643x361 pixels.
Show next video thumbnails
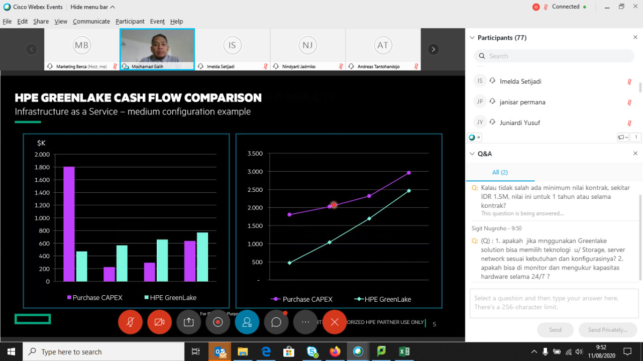click(434, 49)
